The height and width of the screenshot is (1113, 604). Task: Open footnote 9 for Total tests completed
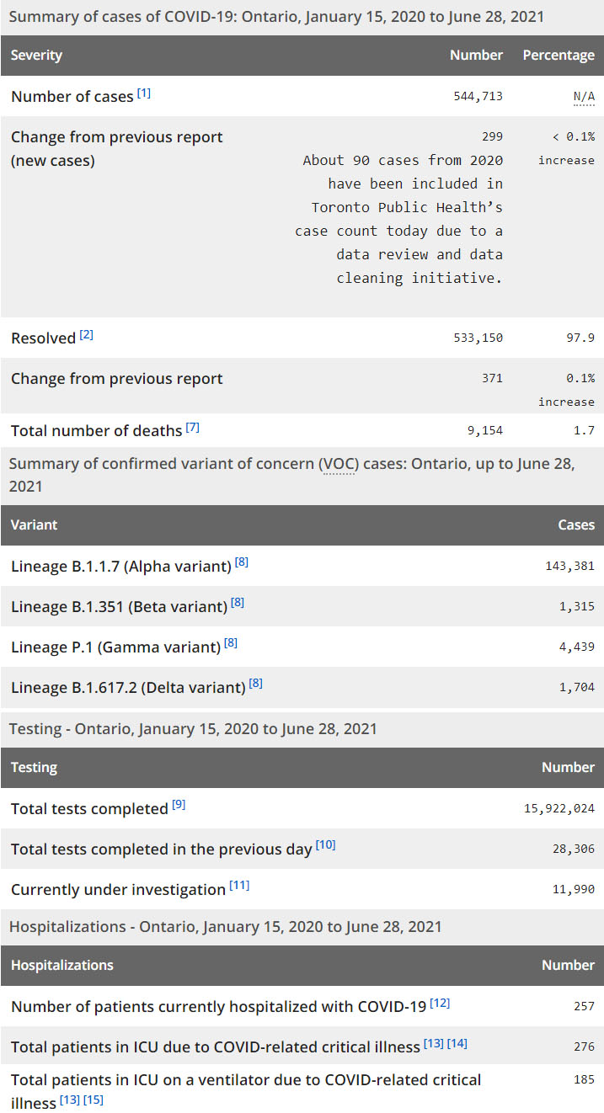pos(179,805)
